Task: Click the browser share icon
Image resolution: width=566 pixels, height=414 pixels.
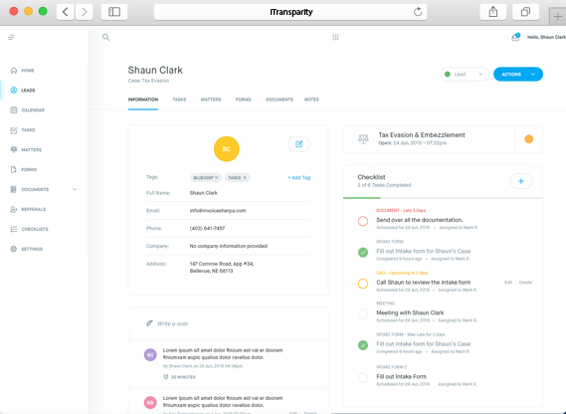Action: 493,12
